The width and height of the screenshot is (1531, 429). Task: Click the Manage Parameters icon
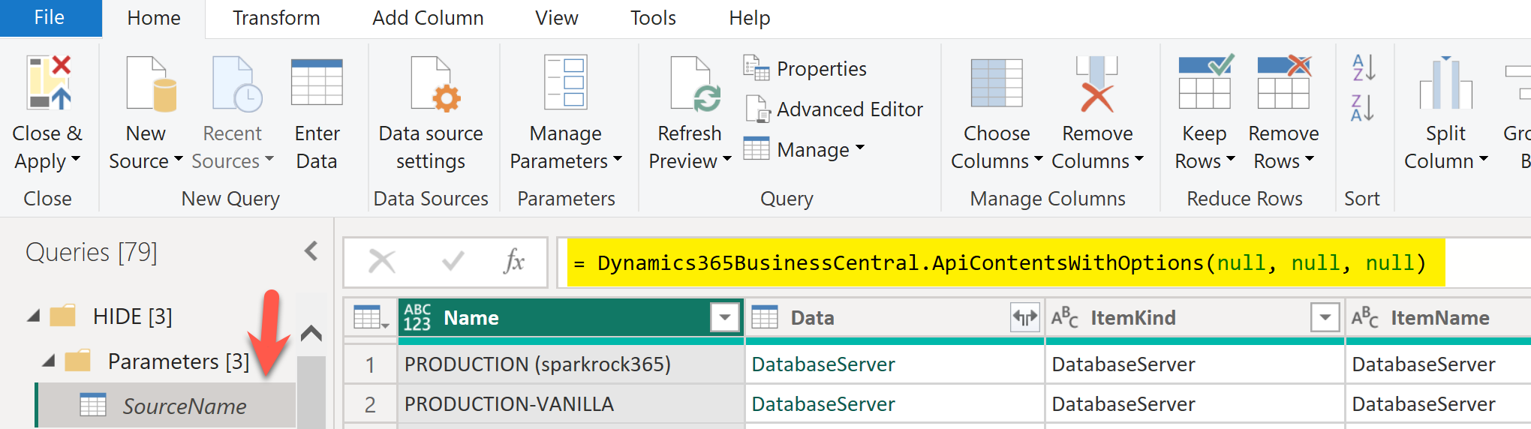coord(566,82)
